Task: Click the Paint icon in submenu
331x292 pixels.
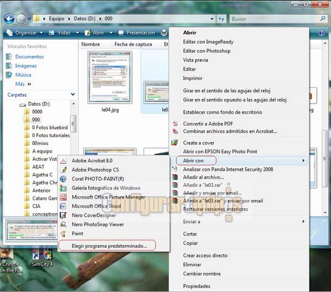Action: (x=63, y=234)
